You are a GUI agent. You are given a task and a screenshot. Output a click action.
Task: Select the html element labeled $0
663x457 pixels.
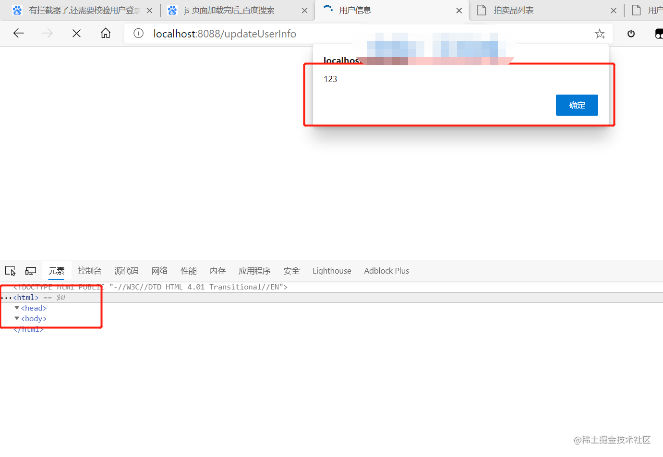(25, 297)
